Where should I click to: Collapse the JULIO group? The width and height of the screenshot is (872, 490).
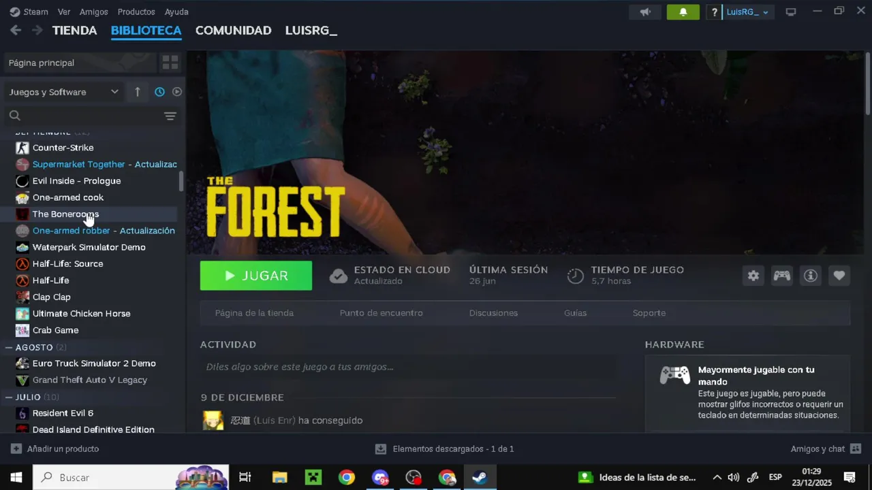[9, 397]
